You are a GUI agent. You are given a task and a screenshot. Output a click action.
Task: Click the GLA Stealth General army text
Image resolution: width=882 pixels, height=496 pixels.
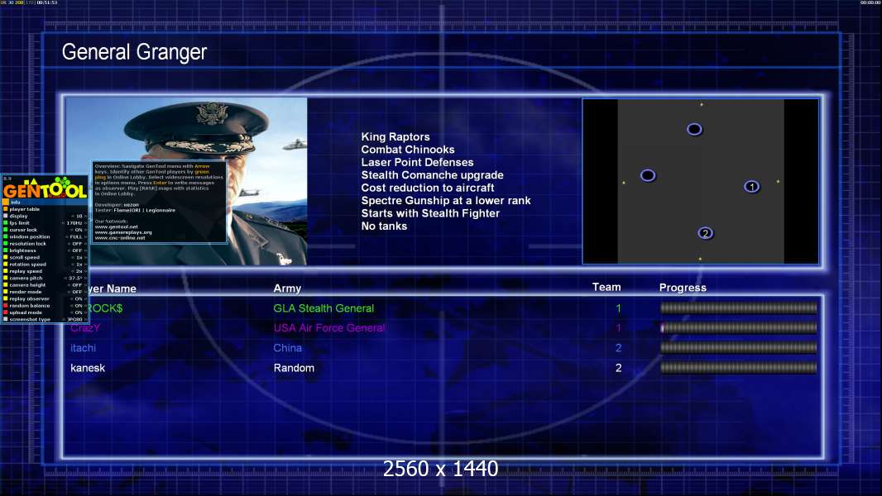[x=324, y=308]
